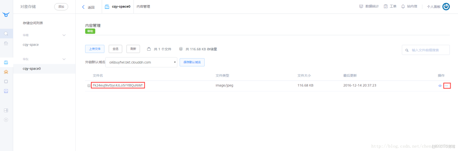The image size is (458, 151).
Task: Open the orange CDN icon in the left rail
Action: tap(6, 72)
